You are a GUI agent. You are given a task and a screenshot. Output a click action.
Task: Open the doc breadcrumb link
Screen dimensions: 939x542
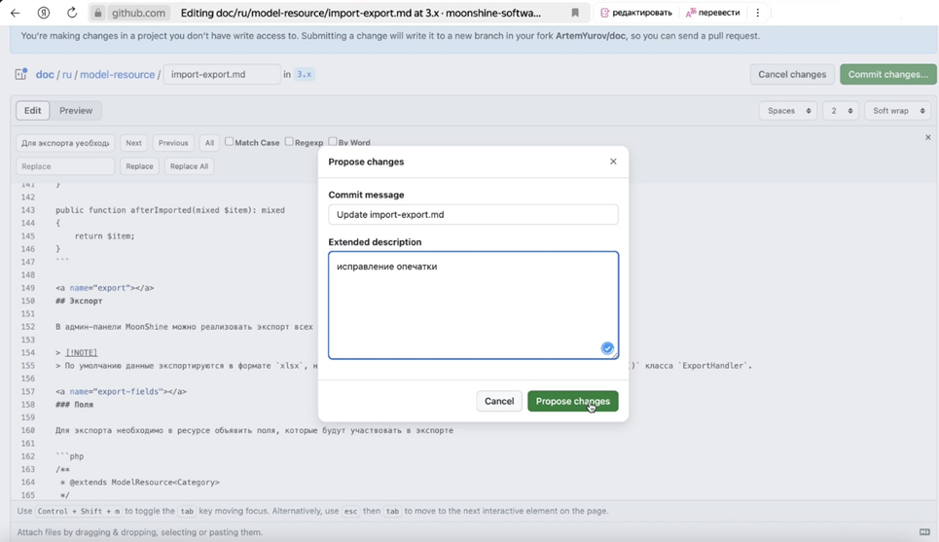tap(45, 74)
